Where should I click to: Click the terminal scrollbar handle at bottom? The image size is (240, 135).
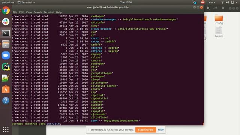click(x=203, y=124)
